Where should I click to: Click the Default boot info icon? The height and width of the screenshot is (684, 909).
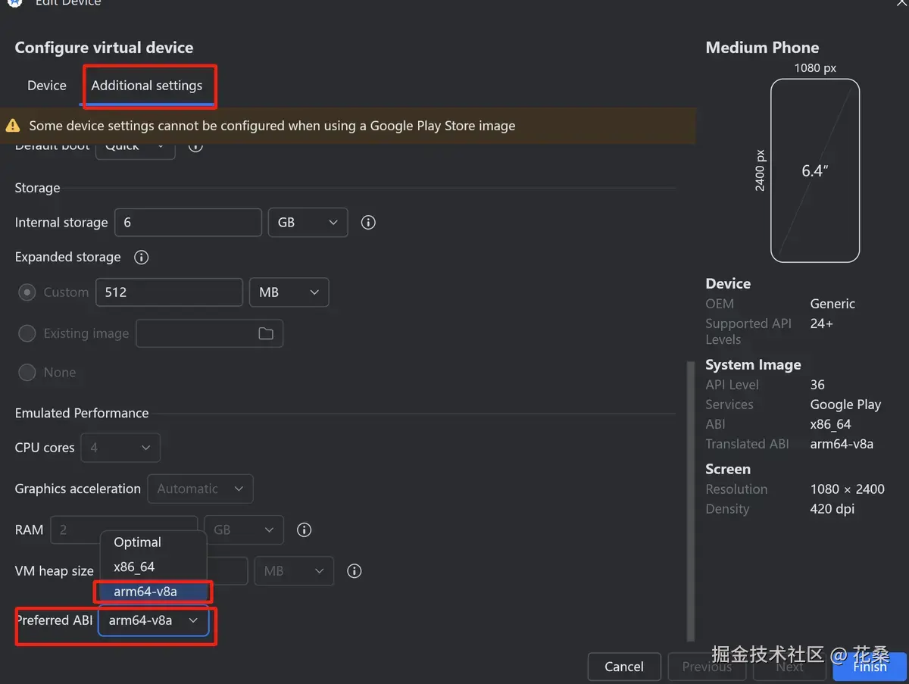(x=195, y=146)
